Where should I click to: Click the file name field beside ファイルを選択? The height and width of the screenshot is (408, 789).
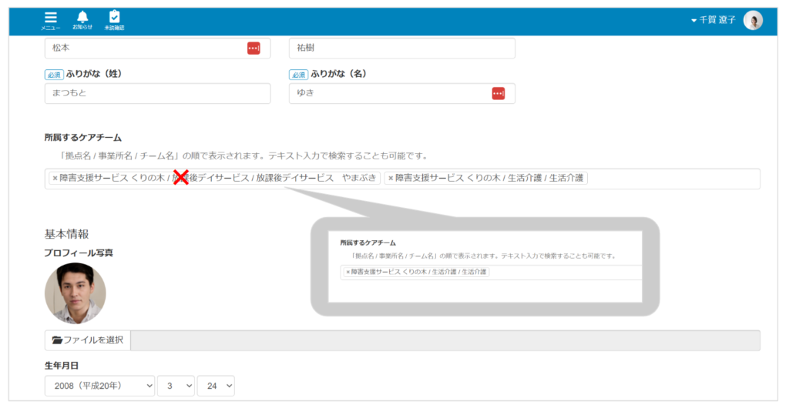[x=447, y=340]
